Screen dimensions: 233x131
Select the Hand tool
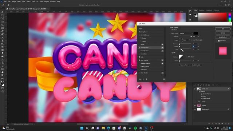(x=3, y=72)
